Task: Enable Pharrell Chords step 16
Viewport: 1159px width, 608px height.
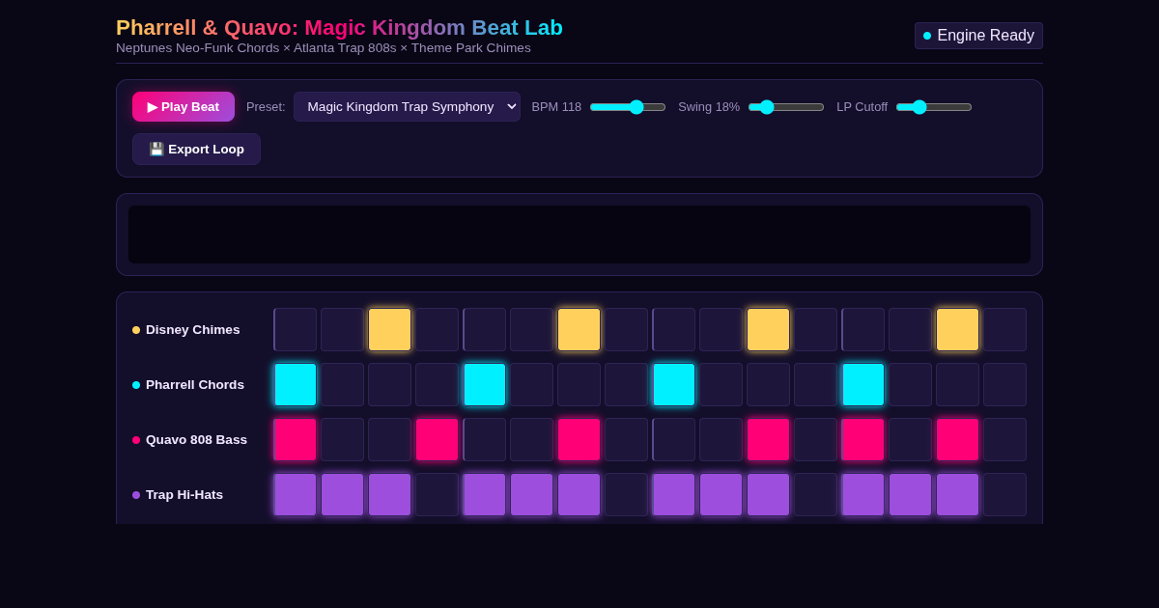Action: [1005, 385]
